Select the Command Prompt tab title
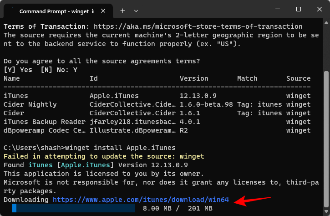 click(57, 10)
